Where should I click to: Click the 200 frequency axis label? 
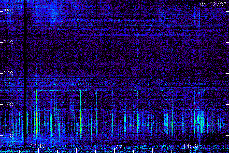point(8,73)
